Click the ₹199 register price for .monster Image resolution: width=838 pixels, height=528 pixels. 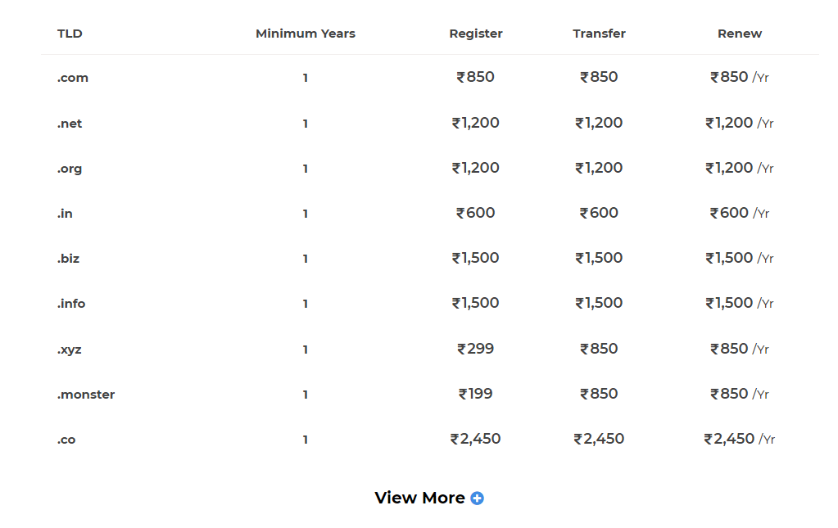point(476,394)
